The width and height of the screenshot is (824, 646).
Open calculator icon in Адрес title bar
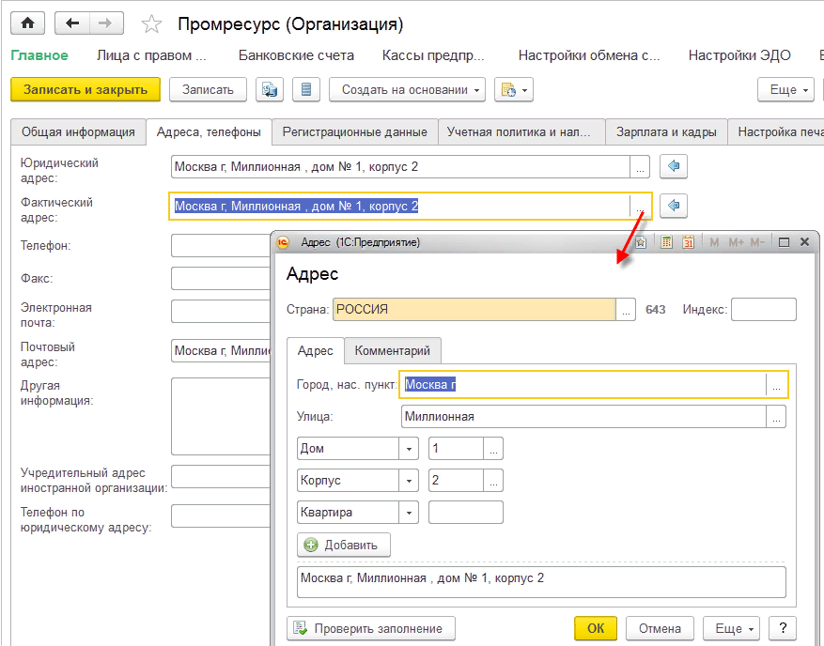coord(667,242)
